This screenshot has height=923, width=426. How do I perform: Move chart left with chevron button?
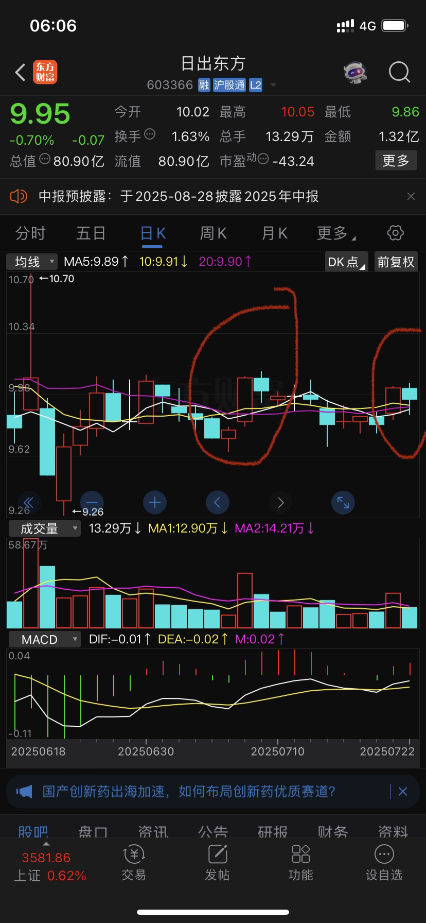pos(217,502)
